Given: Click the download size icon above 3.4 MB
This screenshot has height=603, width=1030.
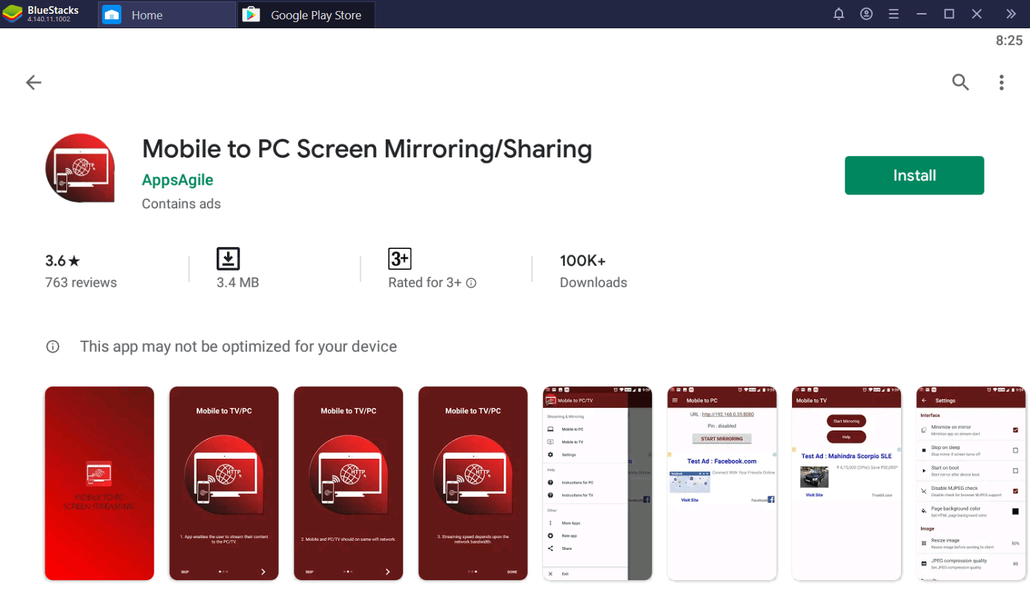Looking at the screenshot, I should pos(230,258).
